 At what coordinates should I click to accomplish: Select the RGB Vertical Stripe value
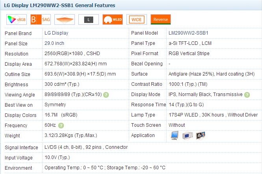pyautogui.click(x=189, y=54)
